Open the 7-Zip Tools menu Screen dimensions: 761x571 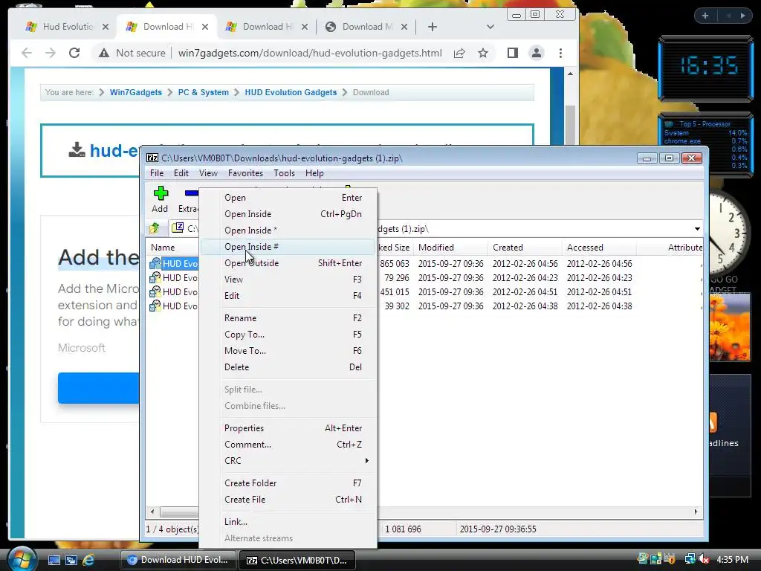[x=284, y=172]
